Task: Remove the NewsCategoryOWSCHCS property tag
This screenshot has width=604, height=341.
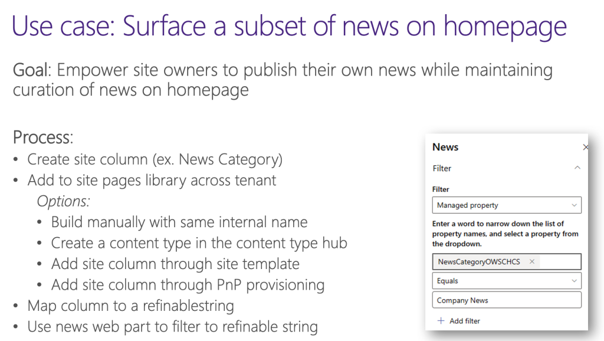Action: pyautogui.click(x=532, y=261)
